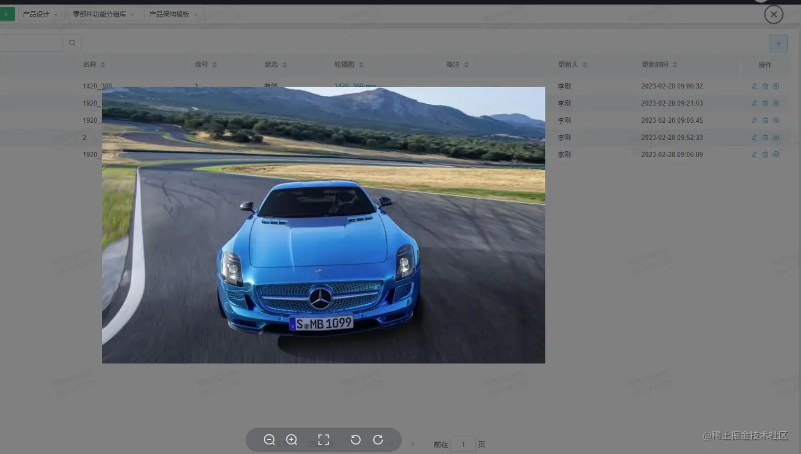Screen dimensions: 801x454
Task: Sort the table by 备注 column
Action: click(x=466, y=65)
